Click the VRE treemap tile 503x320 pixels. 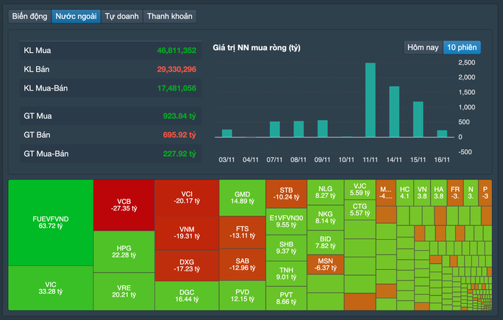(124, 291)
